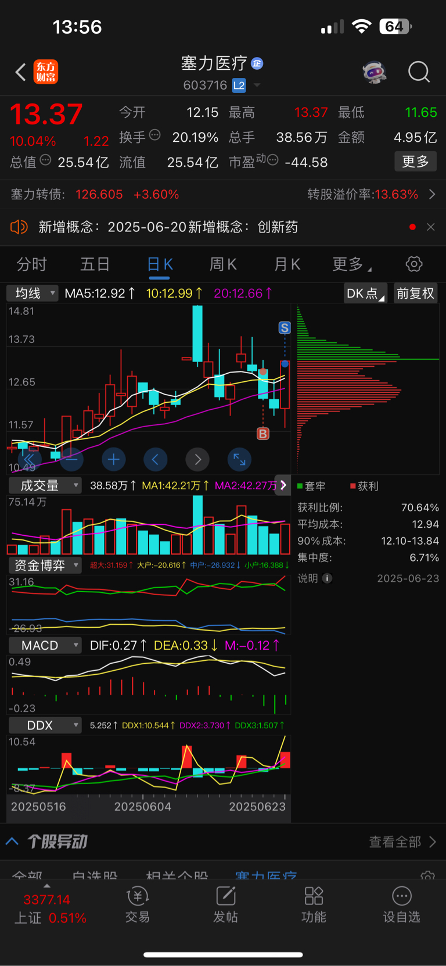The height and width of the screenshot is (966, 446).
Task: Expand 转股溢价率 row chevron
Action: [432, 194]
